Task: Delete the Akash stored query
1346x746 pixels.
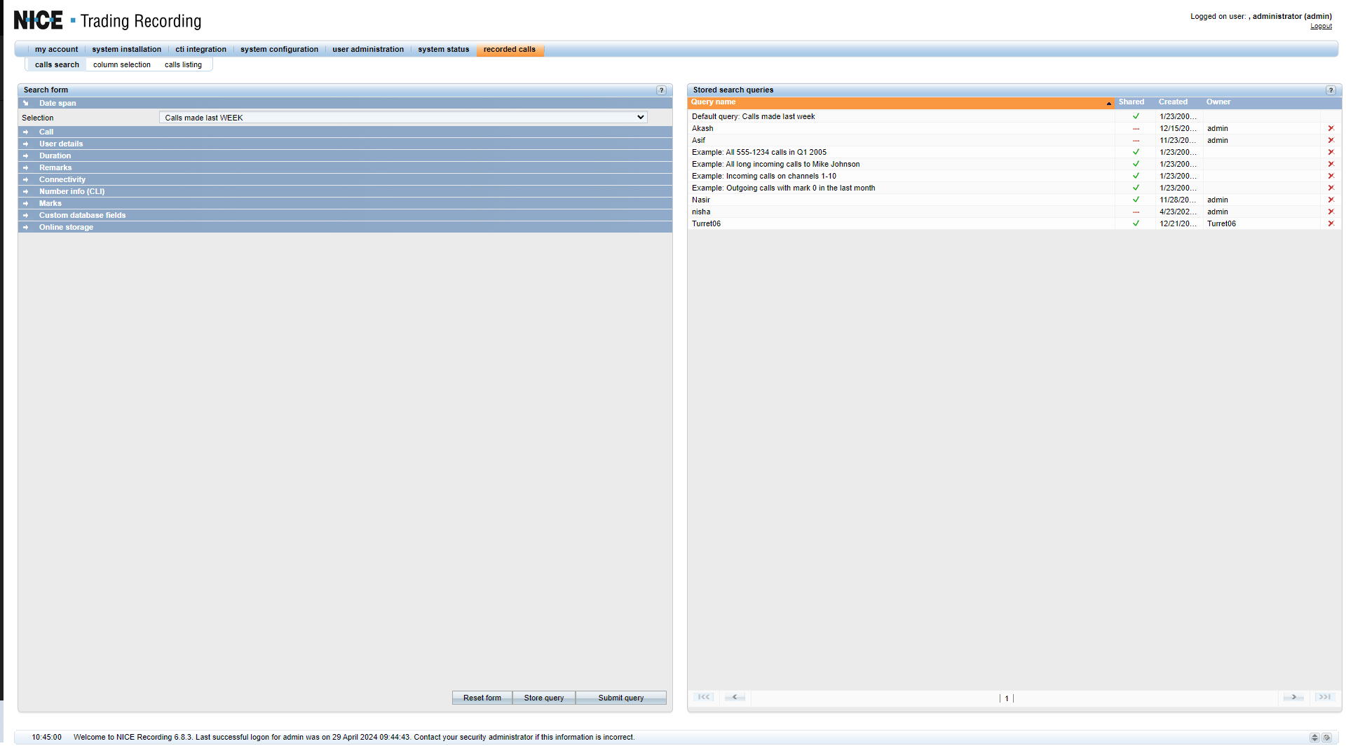Action: click(1331, 129)
